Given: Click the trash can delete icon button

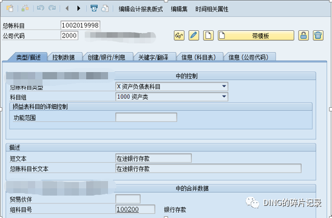Looking at the screenshot, I should (x=318, y=36).
